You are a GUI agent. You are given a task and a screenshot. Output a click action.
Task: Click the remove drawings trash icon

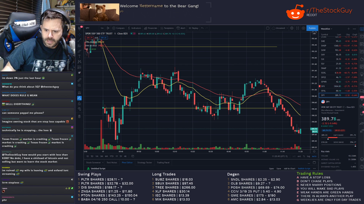(x=80, y=116)
